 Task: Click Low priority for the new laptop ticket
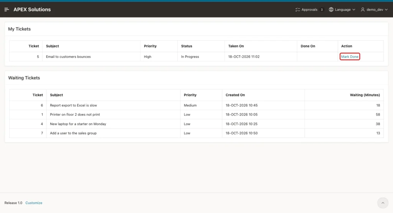(187, 124)
